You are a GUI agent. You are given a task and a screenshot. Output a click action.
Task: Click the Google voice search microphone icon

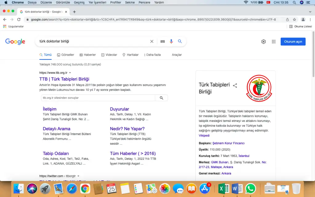point(171,42)
